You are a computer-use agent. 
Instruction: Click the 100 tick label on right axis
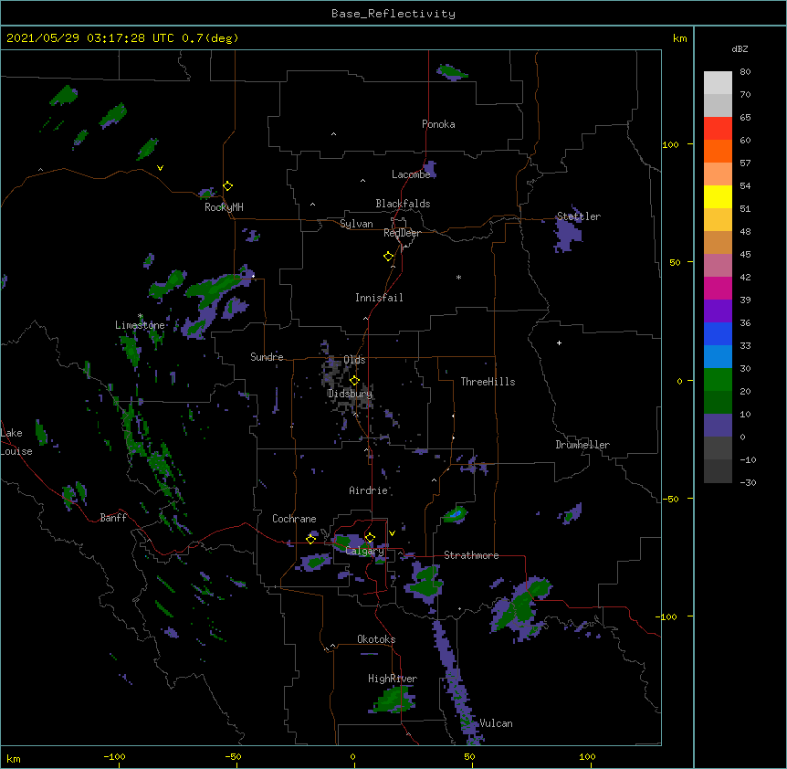[670, 144]
